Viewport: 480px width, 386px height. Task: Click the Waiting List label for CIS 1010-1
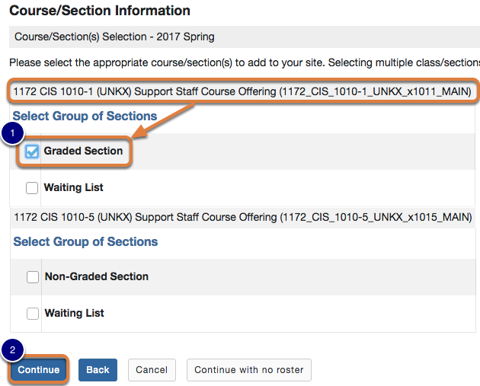coord(74,187)
